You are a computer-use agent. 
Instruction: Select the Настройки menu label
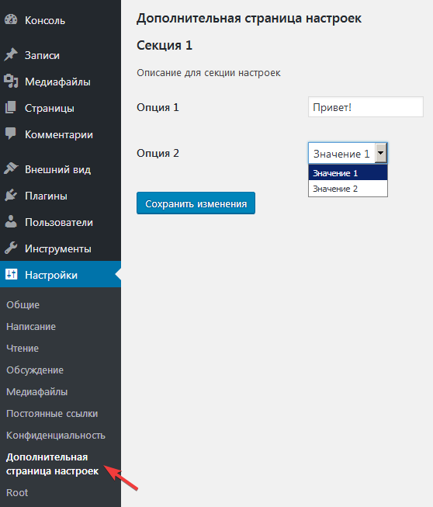(x=51, y=275)
